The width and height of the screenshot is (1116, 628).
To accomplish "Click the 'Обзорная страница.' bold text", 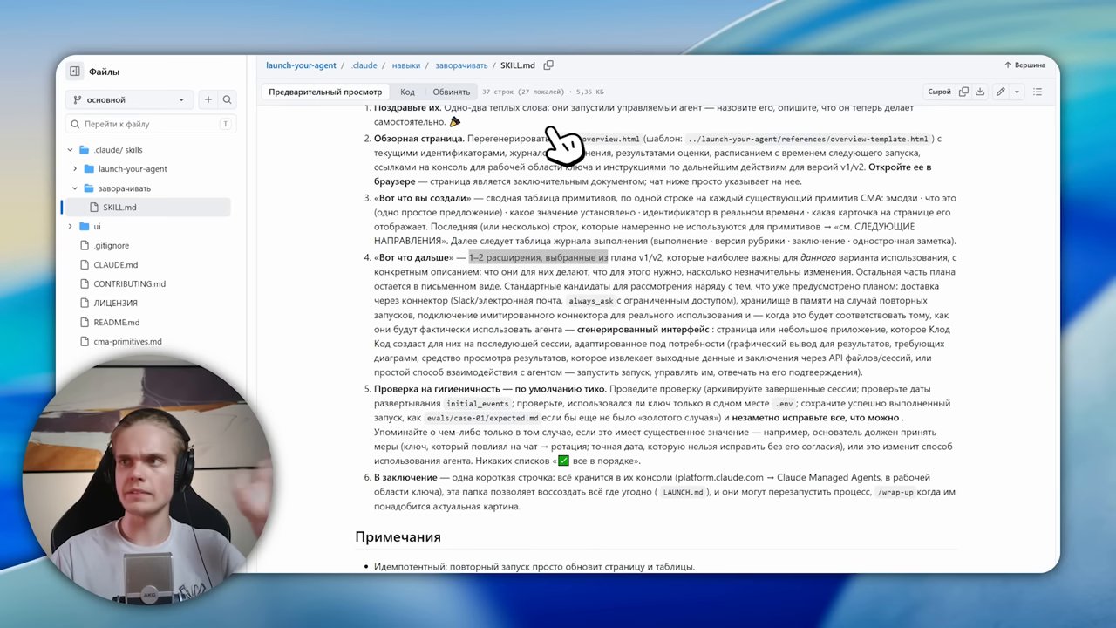I will [418, 139].
